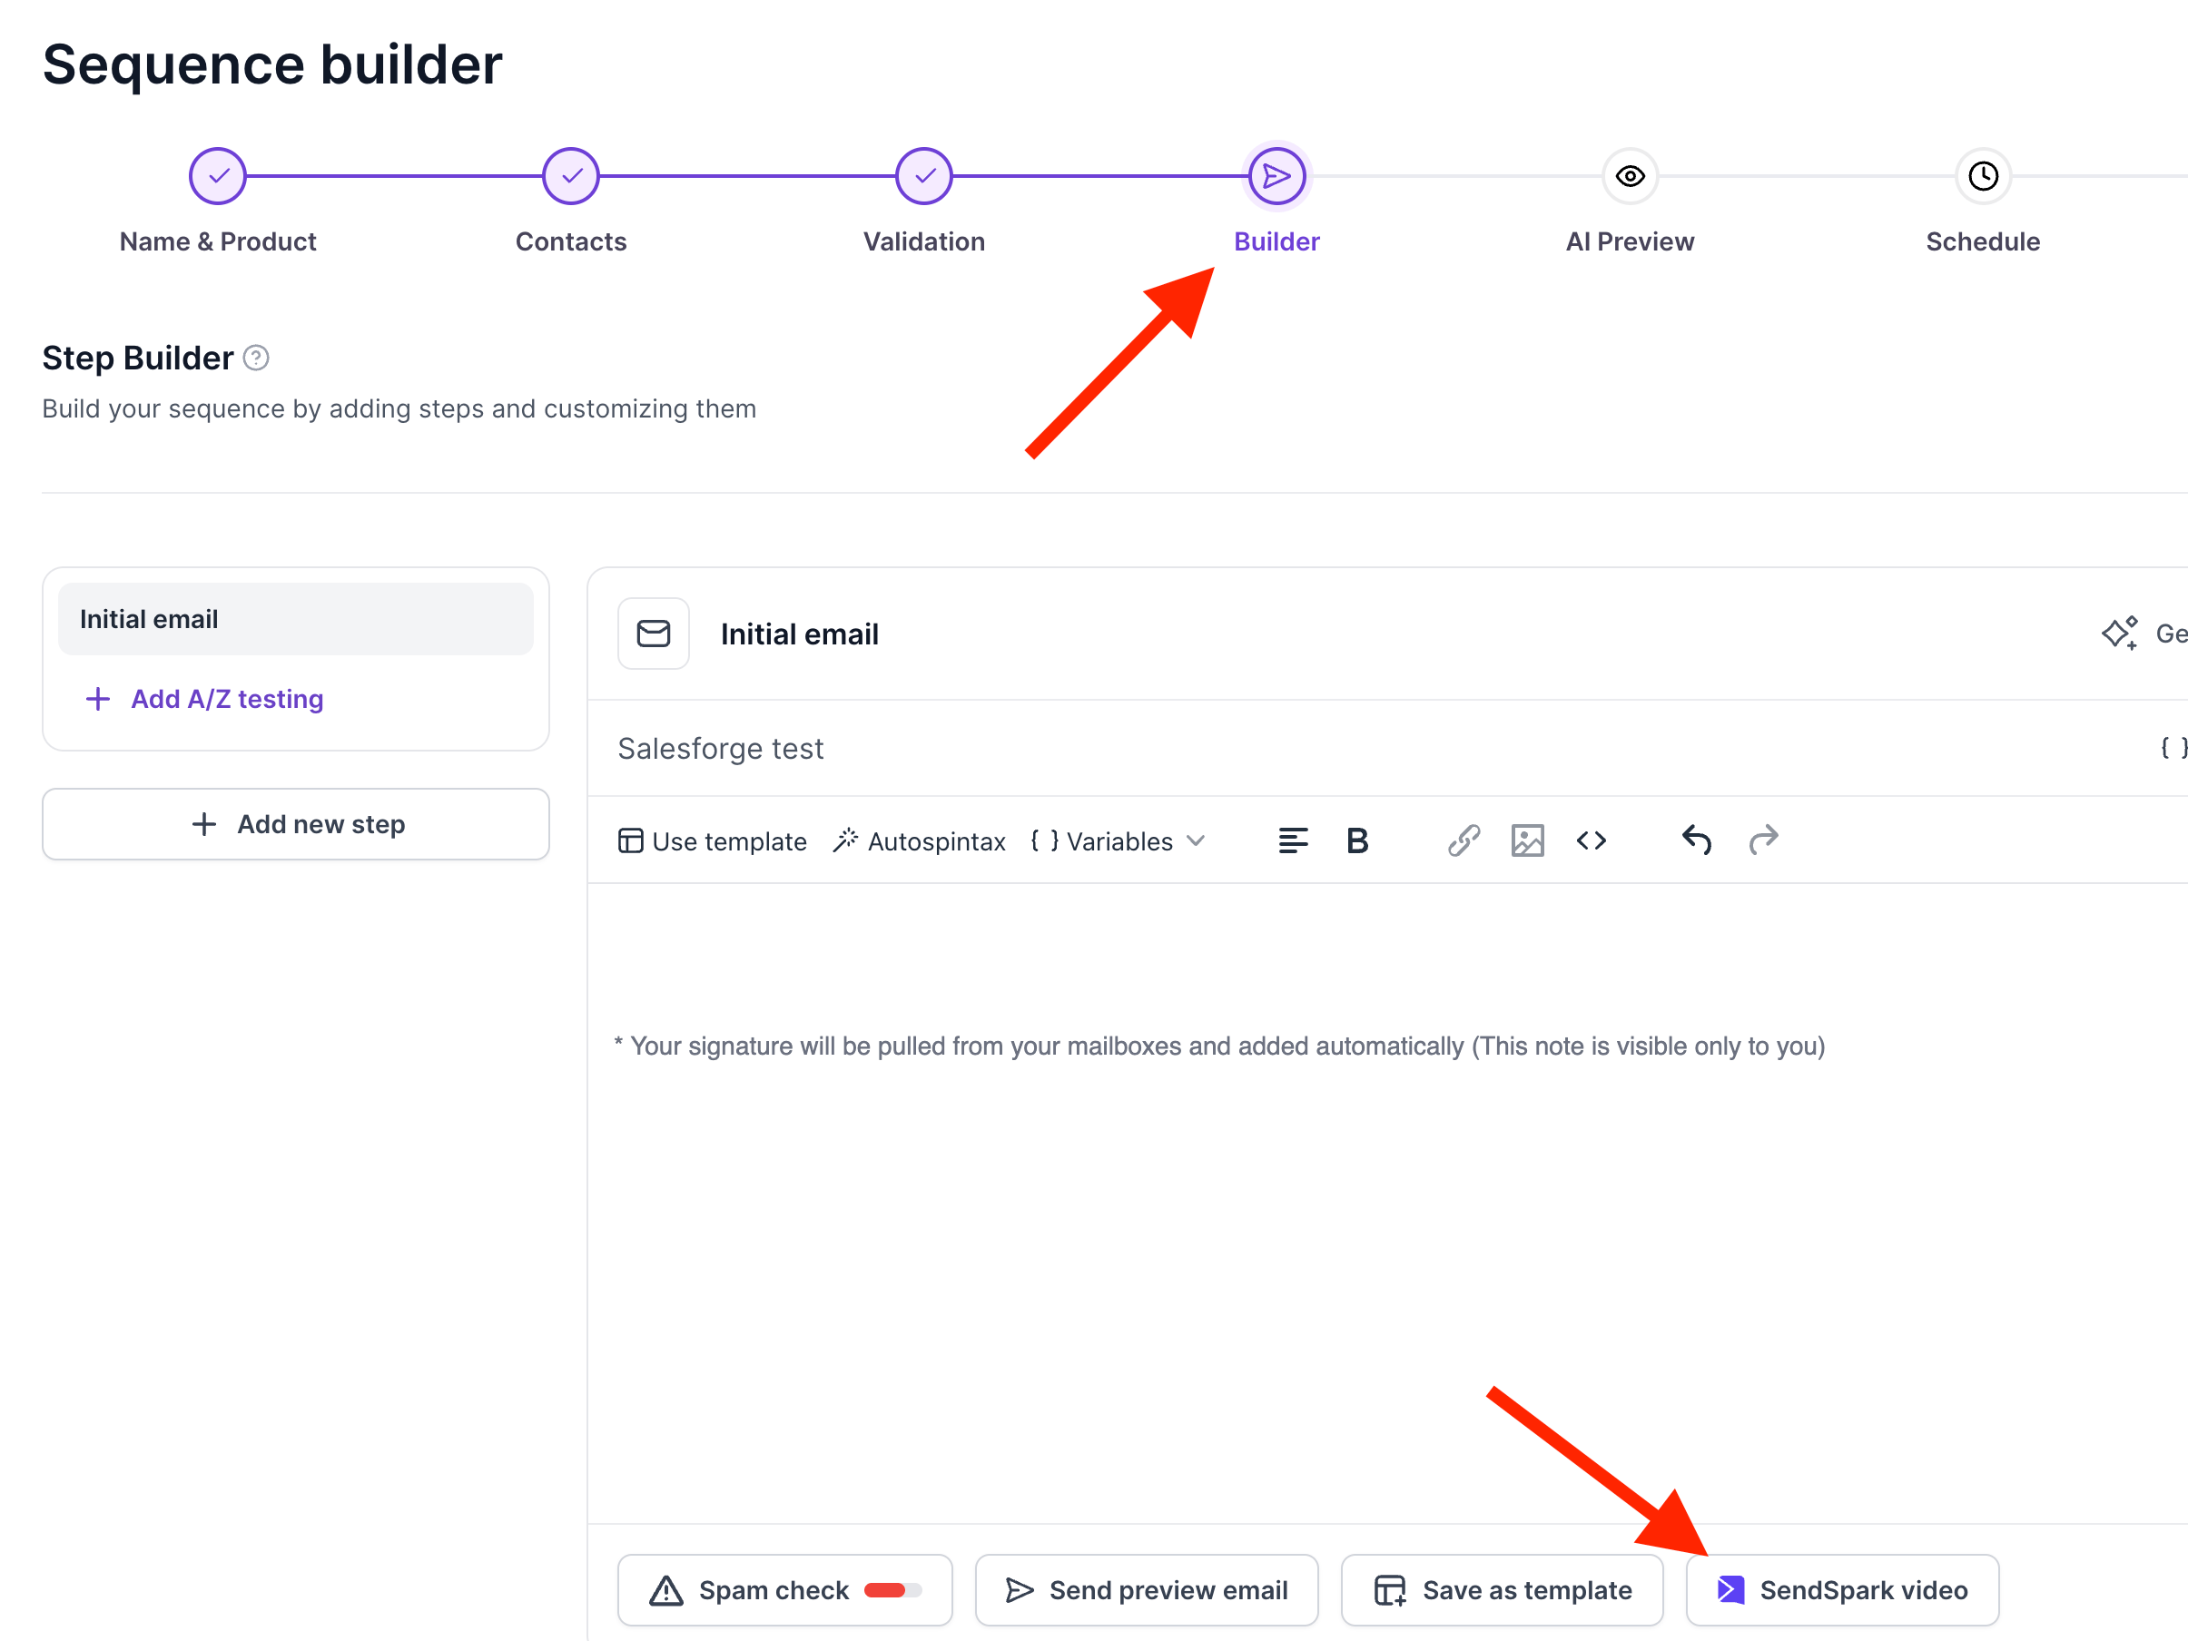Click the spam score red indicator bar
The height and width of the screenshot is (1641, 2188).
(892, 1590)
